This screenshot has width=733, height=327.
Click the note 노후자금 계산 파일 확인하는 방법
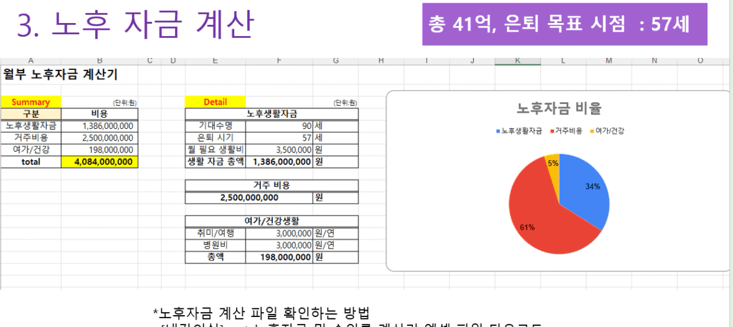[262, 313]
